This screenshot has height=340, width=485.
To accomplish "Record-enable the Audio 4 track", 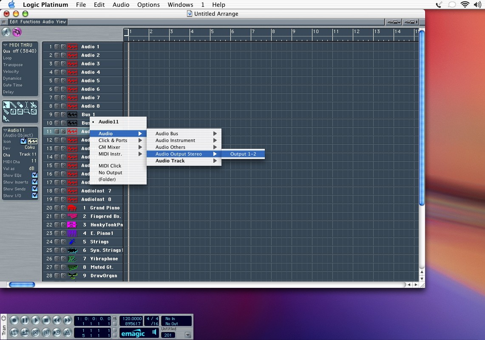I will click(x=63, y=72).
